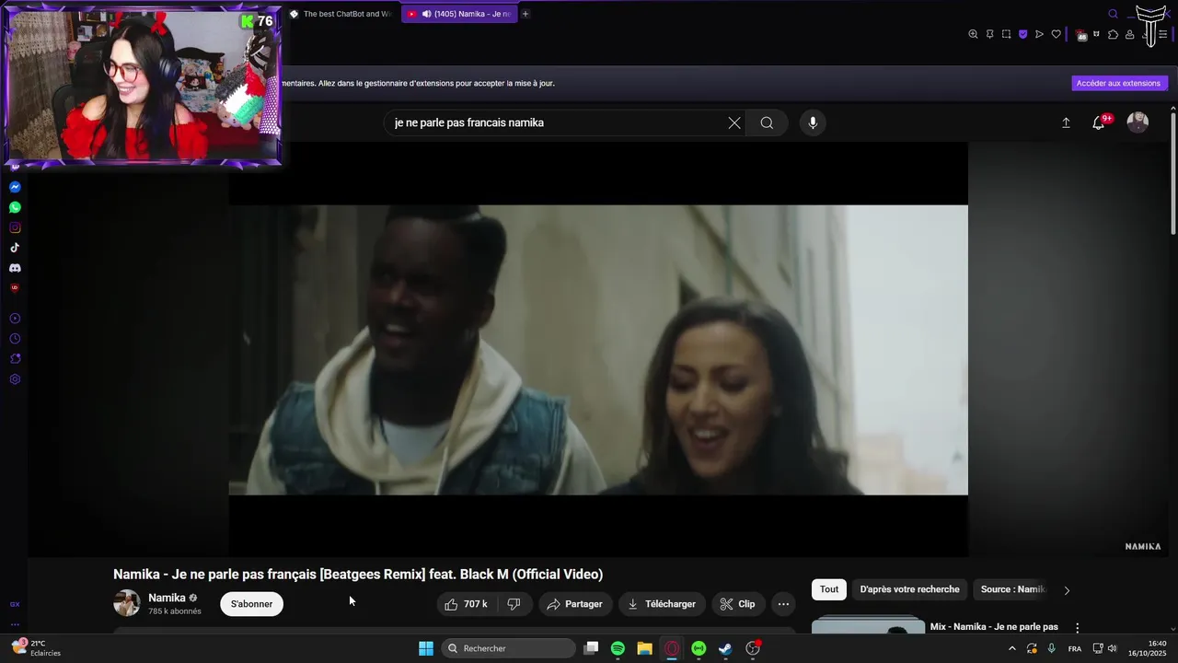Open the Namika channel avatar
The image size is (1178, 663).
point(127,603)
